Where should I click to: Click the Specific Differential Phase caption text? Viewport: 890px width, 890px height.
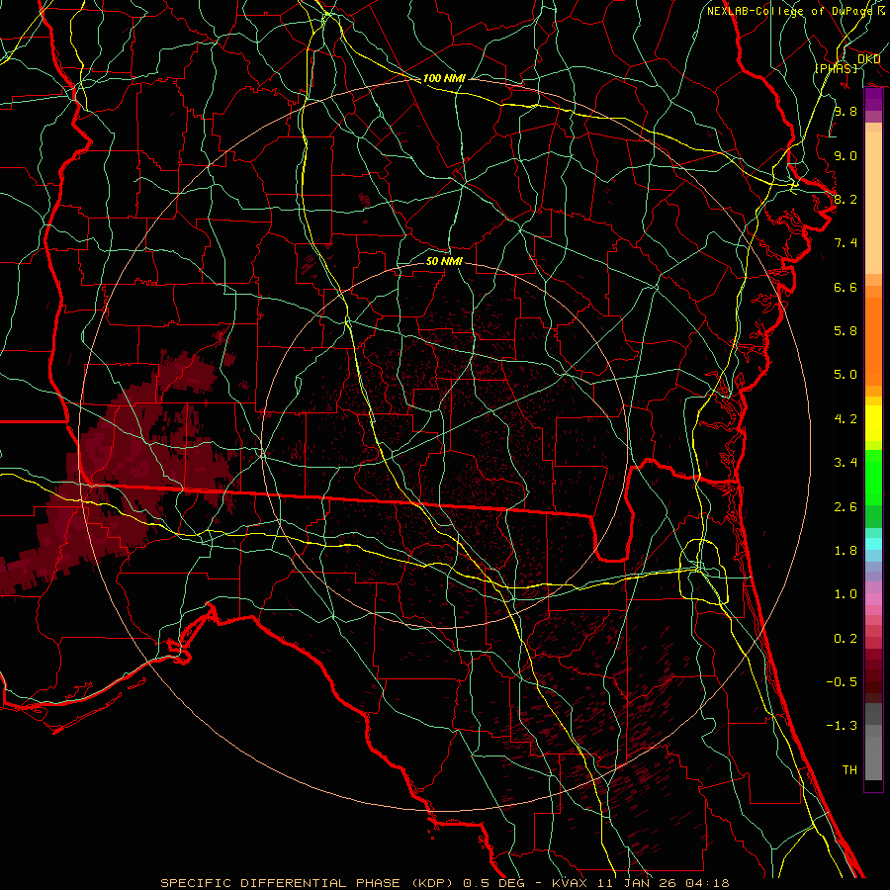[x=445, y=883]
